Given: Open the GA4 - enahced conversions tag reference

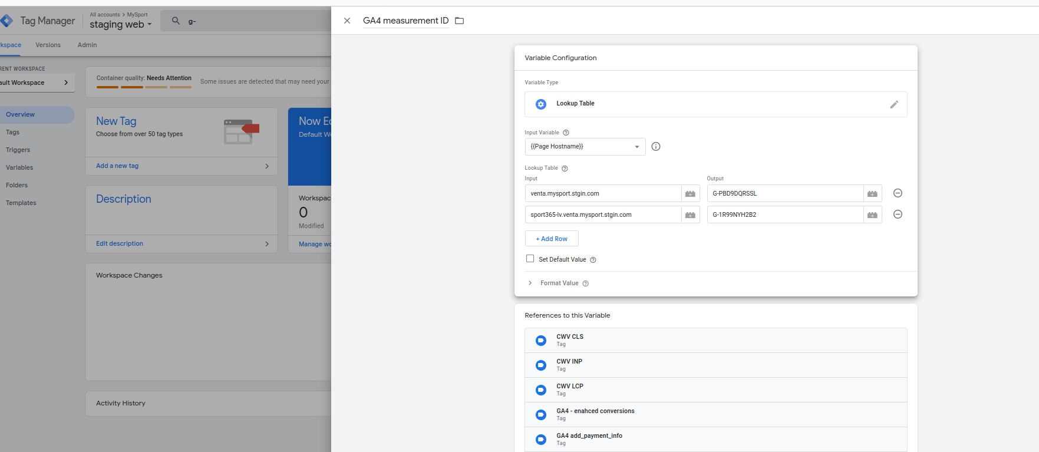Looking at the screenshot, I should 716,415.
